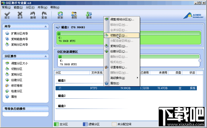
Task: Click the 类型 column header
Action: pyautogui.click(x=176, y=72)
